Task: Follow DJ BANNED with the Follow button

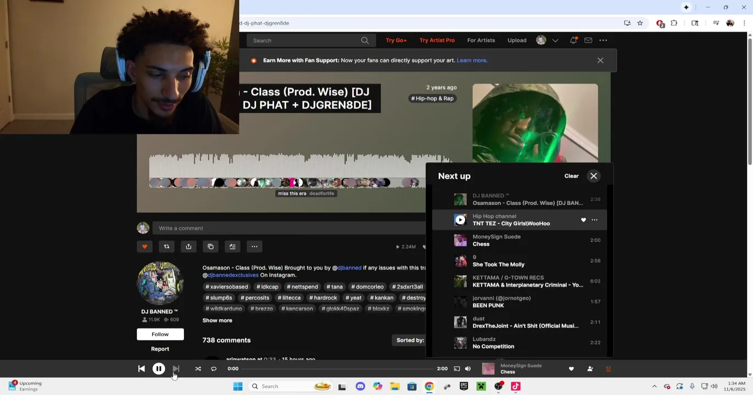Action: click(x=160, y=334)
